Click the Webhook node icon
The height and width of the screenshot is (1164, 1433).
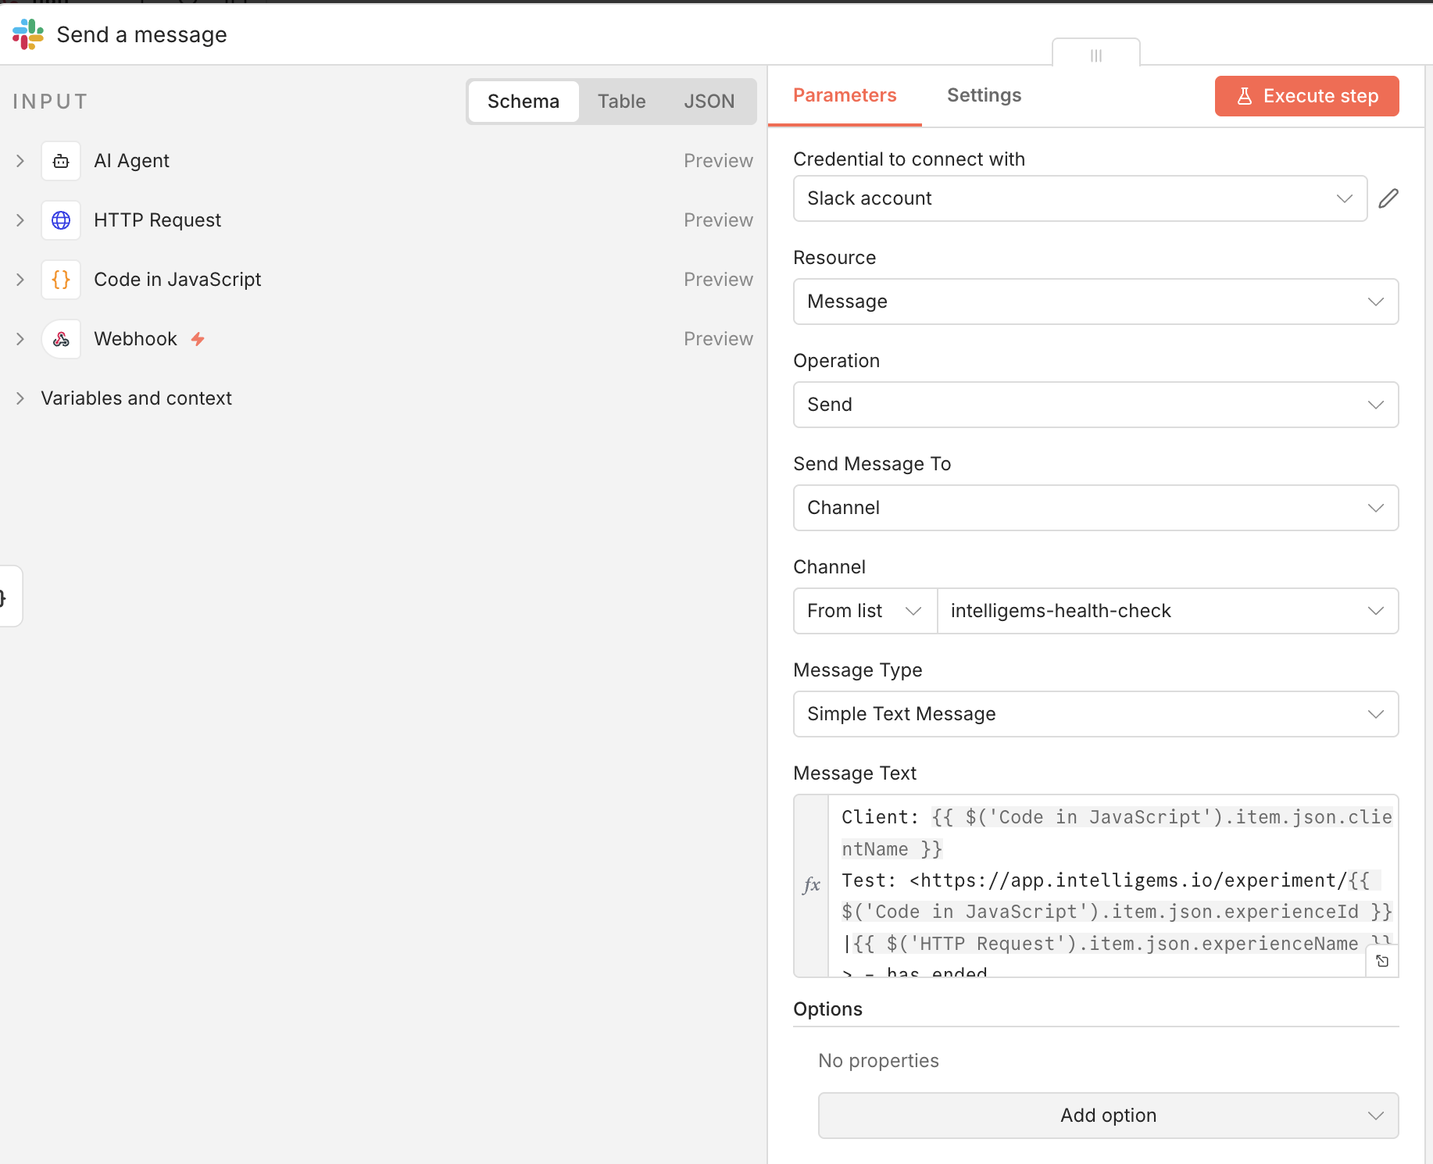click(61, 339)
